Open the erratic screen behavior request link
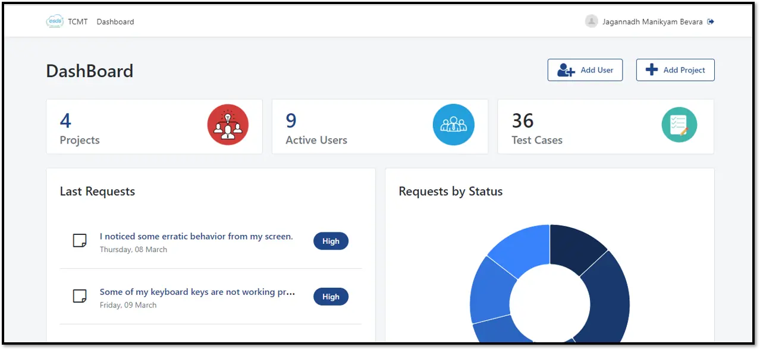The width and height of the screenshot is (760, 350). pos(196,236)
